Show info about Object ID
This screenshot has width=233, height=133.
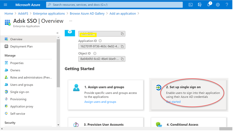(x=95, y=53)
